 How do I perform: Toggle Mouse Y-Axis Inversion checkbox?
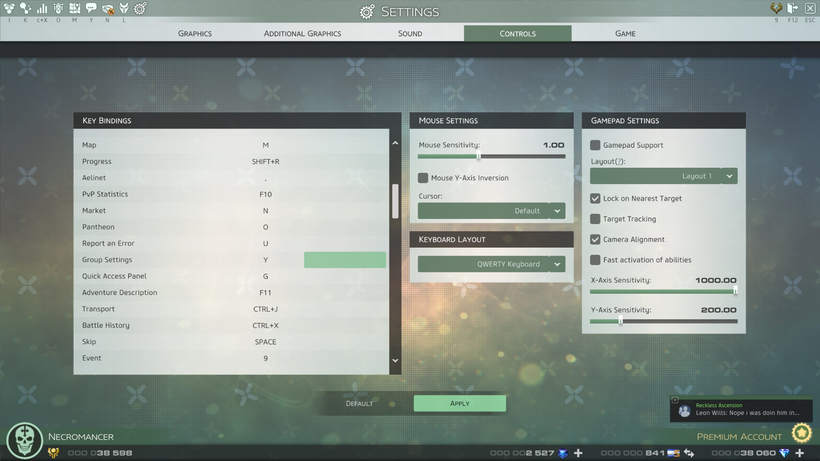pos(423,178)
